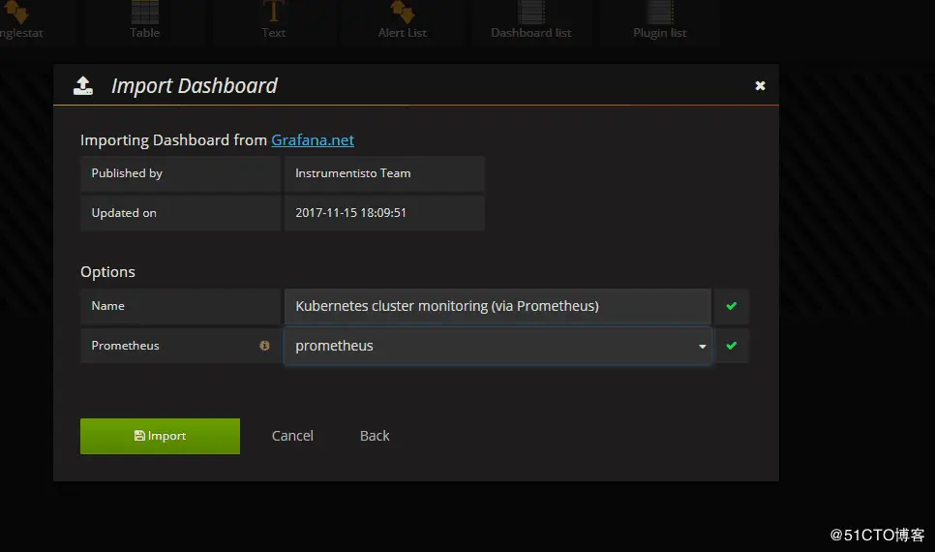The image size is (935, 552).
Task: Click the green checkmark beside Name field
Action: click(731, 306)
